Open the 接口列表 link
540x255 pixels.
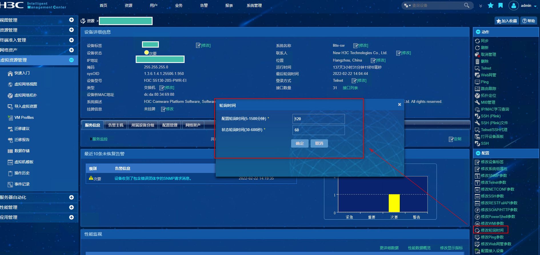coord(350,88)
